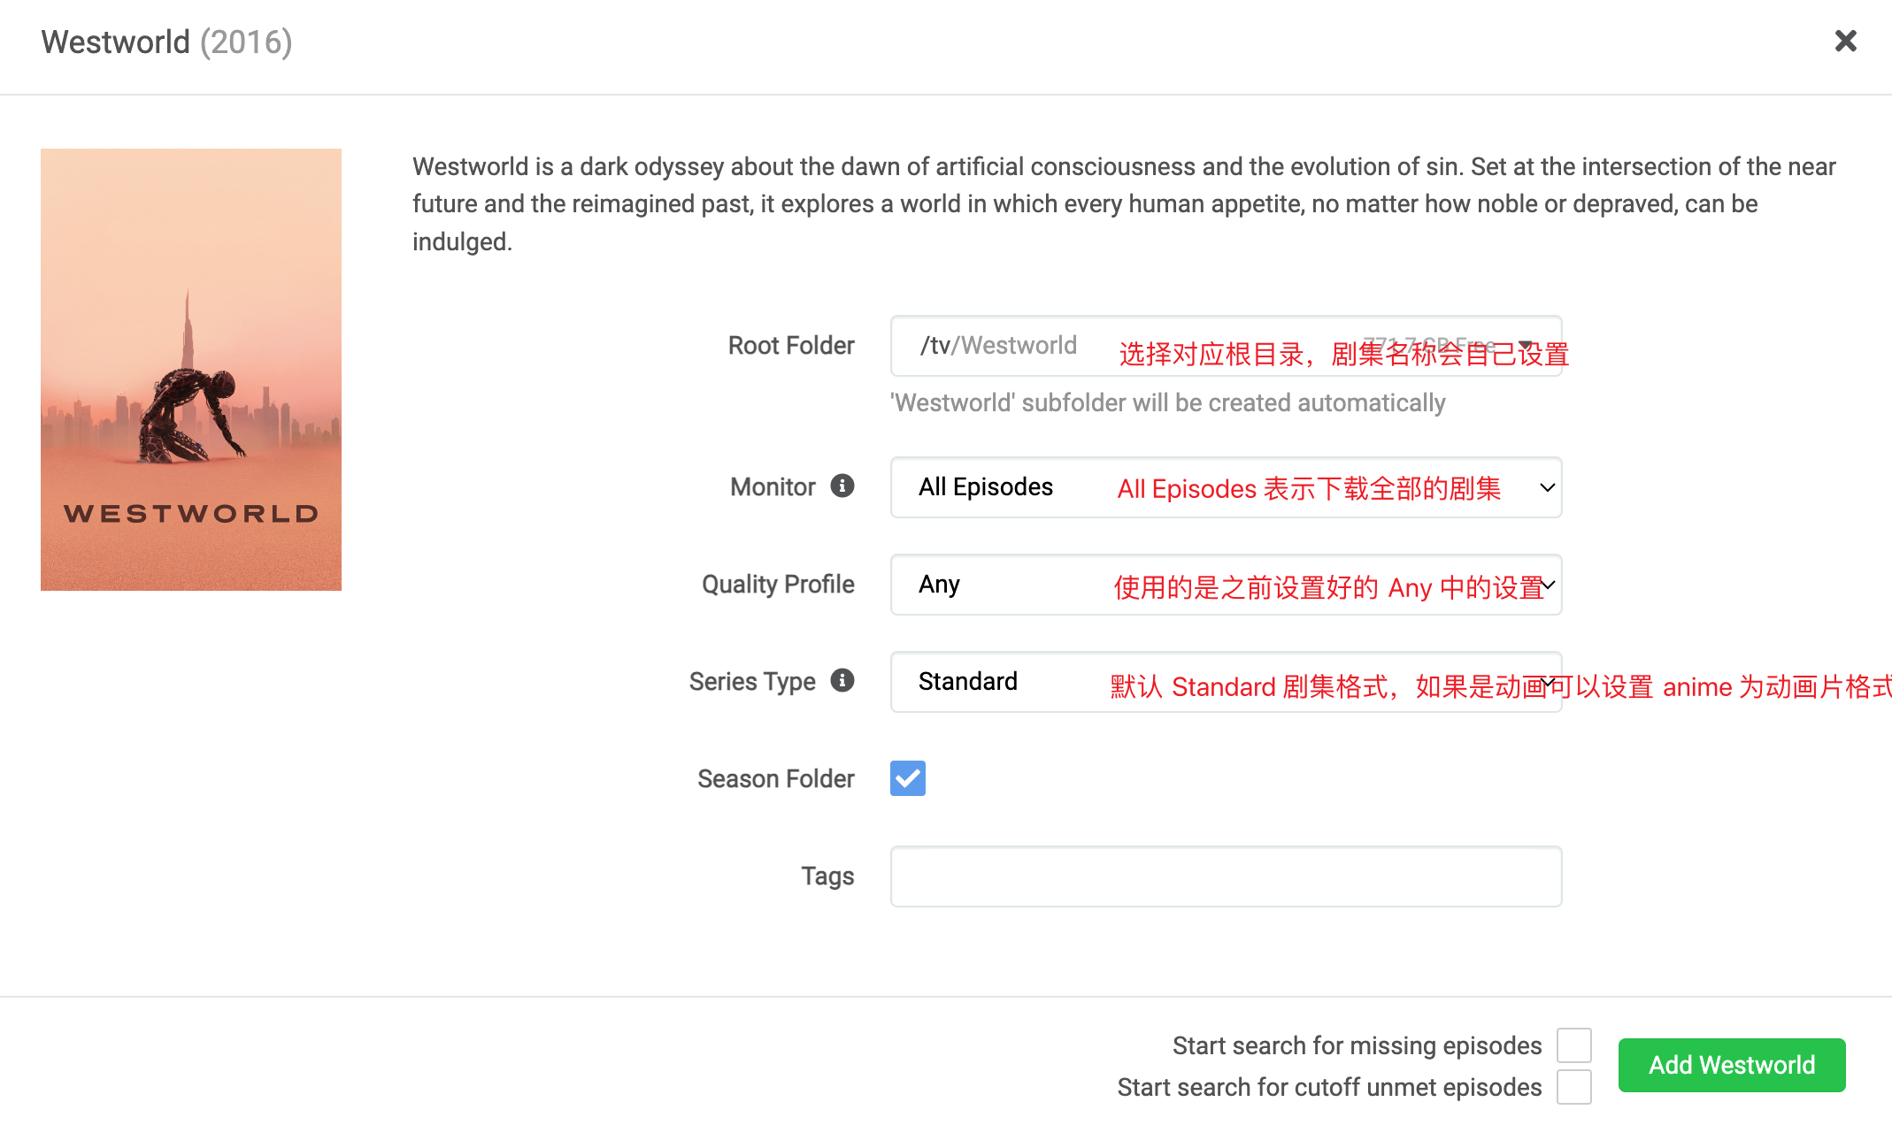1892x1125 pixels.
Task: Click the Monitor info icon
Action: pyautogui.click(x=842, y=486)
